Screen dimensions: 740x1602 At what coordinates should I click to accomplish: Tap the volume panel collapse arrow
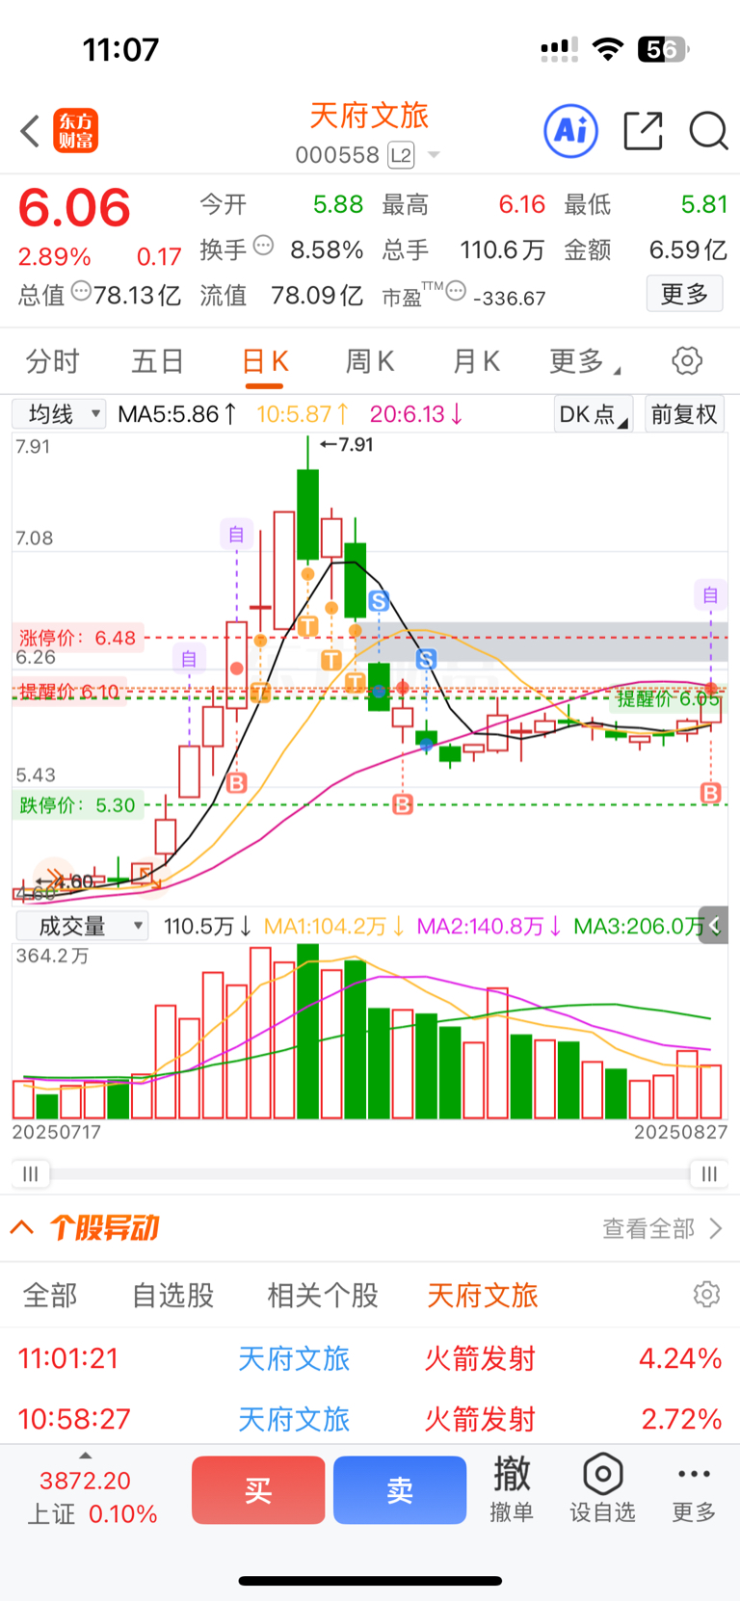click(x=714, y=926)
